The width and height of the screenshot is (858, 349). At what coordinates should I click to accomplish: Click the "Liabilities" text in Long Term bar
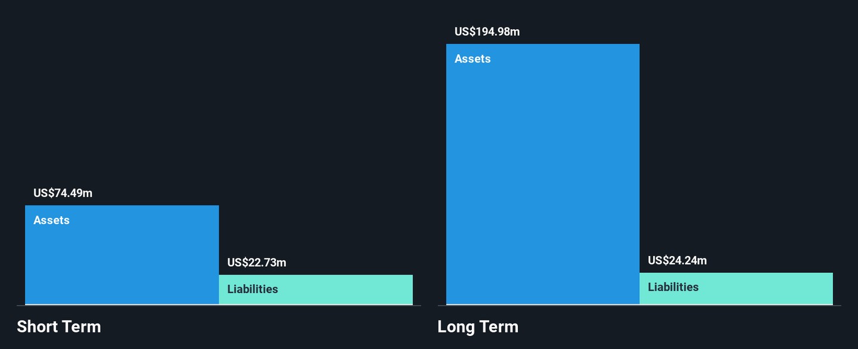tap(673, 287)
